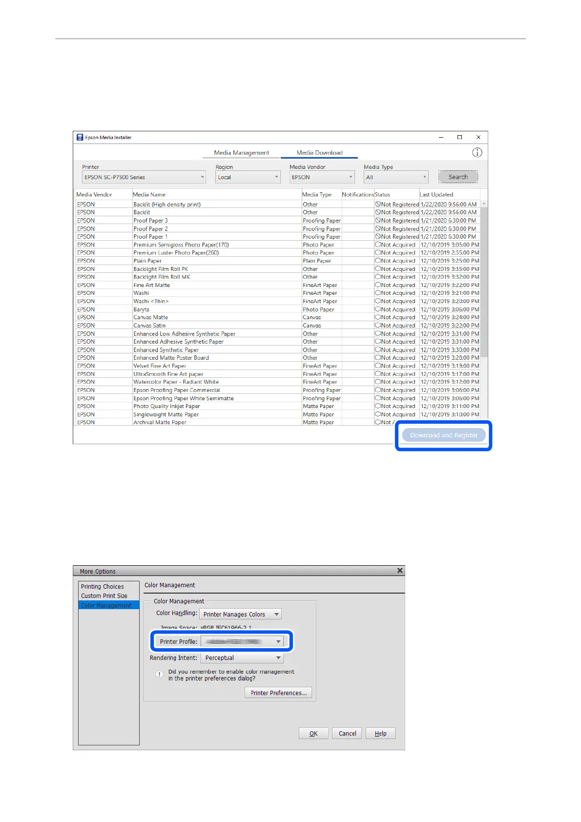The height and width of the screenshot is (822, 581).
Task: Click Cancel in More Options dialog
Action: (348, 733)
